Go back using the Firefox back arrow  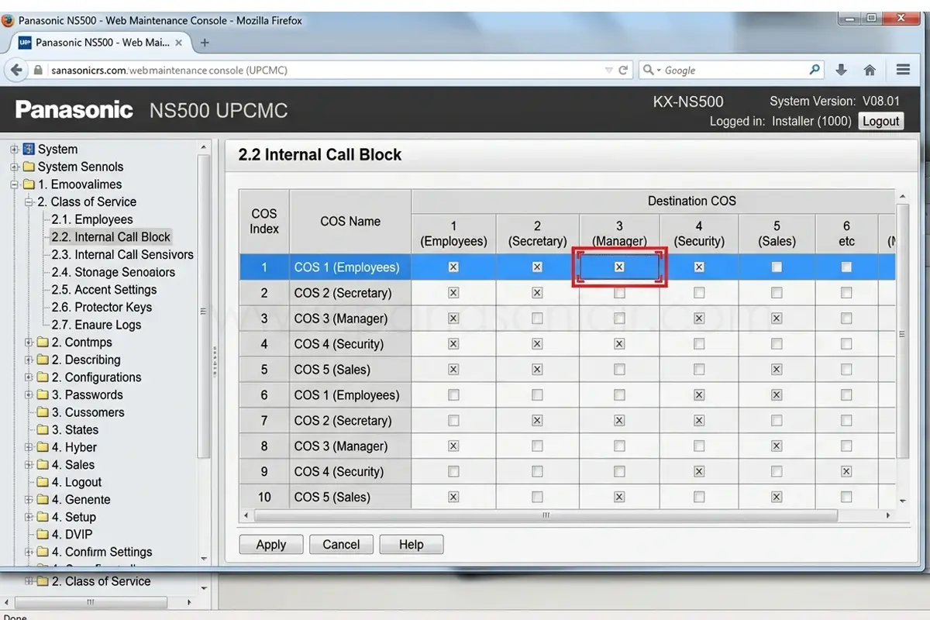coord(16,70)
